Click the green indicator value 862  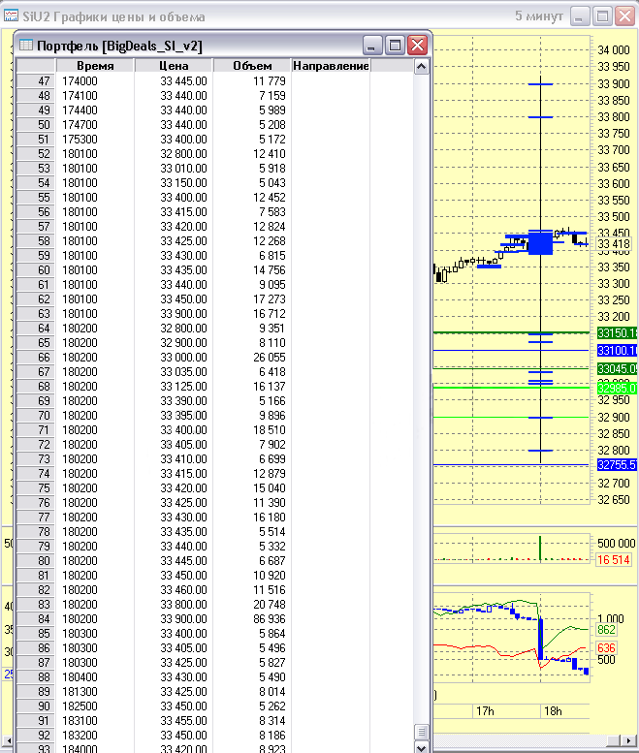[x=606, y=630]
